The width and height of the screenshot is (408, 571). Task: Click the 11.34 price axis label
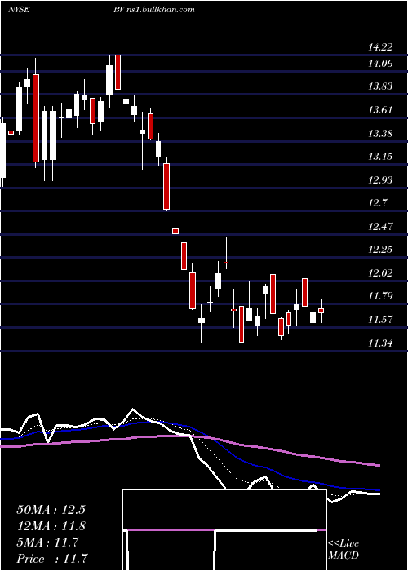pyautogui.click(x=380, y=343)
